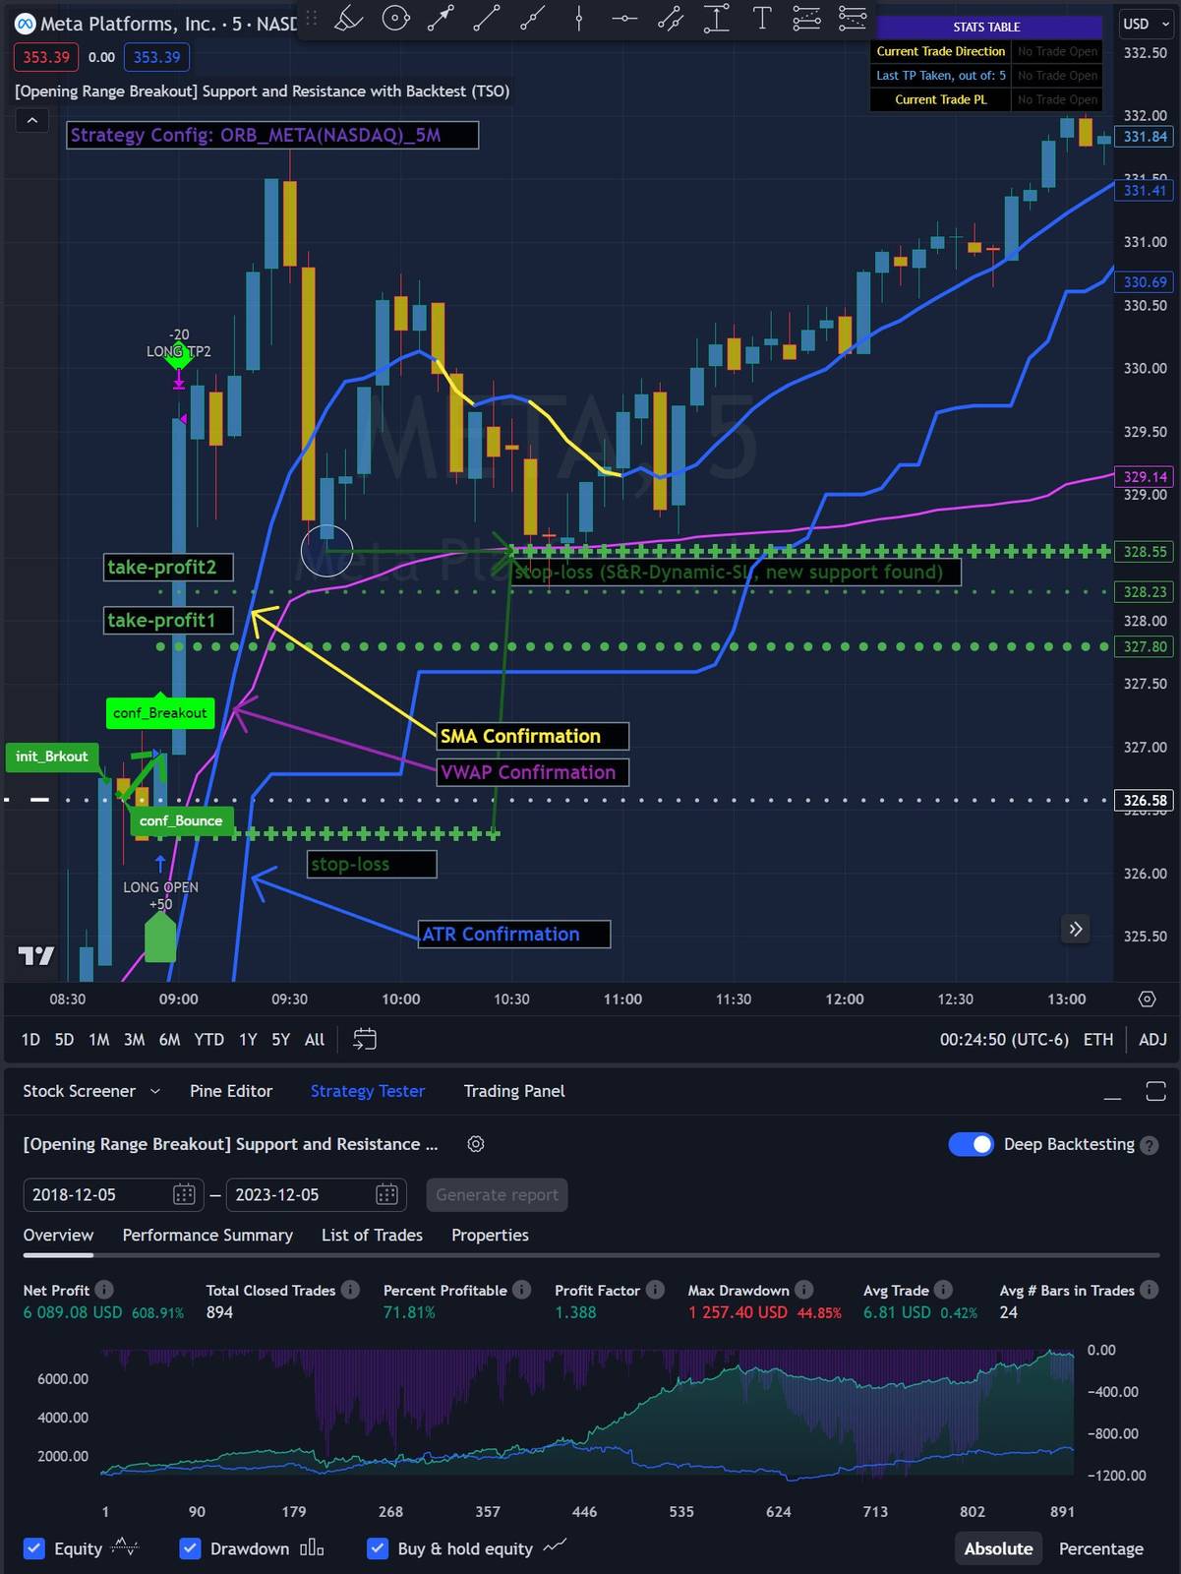The height and width of the screenshot is (1574, 1181).
Task: Toggle ADJ adjusted data option
Action: [1152, 1039]
